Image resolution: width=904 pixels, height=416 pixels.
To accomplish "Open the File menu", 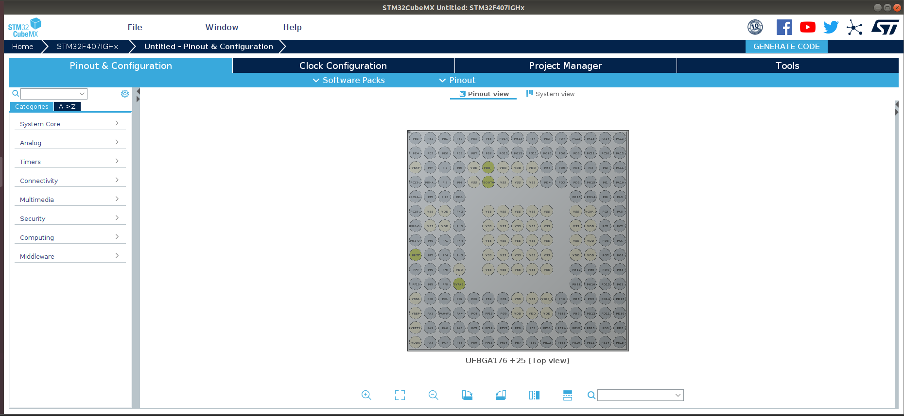I will point(135,27).
